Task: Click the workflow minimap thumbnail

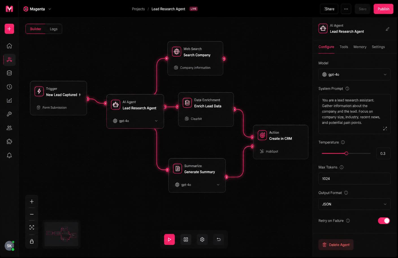Action: (x=61, y=234)
